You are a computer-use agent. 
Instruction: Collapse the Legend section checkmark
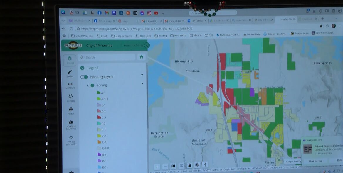pyautogui.click(x=82, y=68)
